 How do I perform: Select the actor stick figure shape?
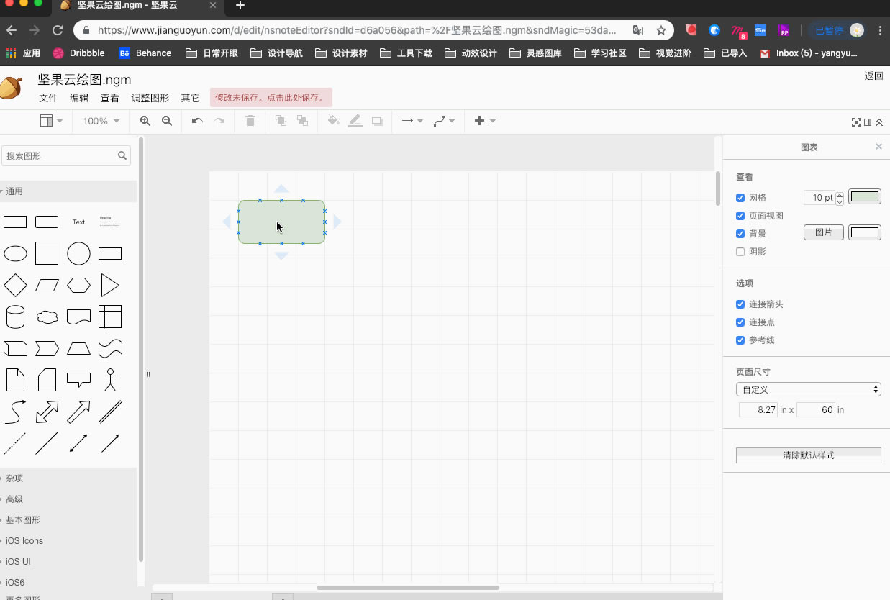pyautogui.click(x=109, y=380)
